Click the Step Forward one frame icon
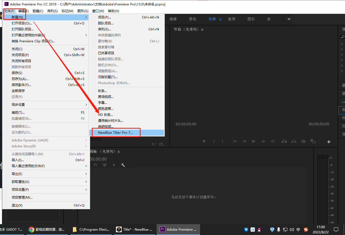 [x=263, y=141]
